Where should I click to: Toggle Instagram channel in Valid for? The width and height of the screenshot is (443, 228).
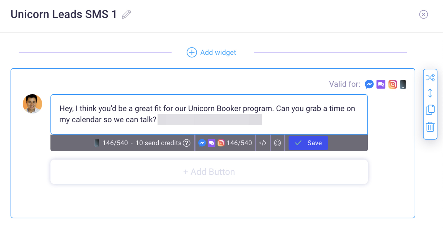coord(393,84)
